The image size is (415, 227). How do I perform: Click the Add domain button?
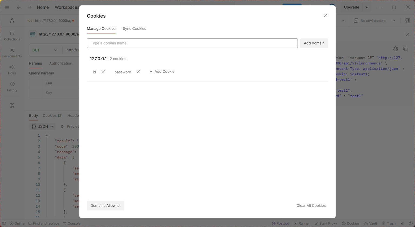click(x=314, y=43)
